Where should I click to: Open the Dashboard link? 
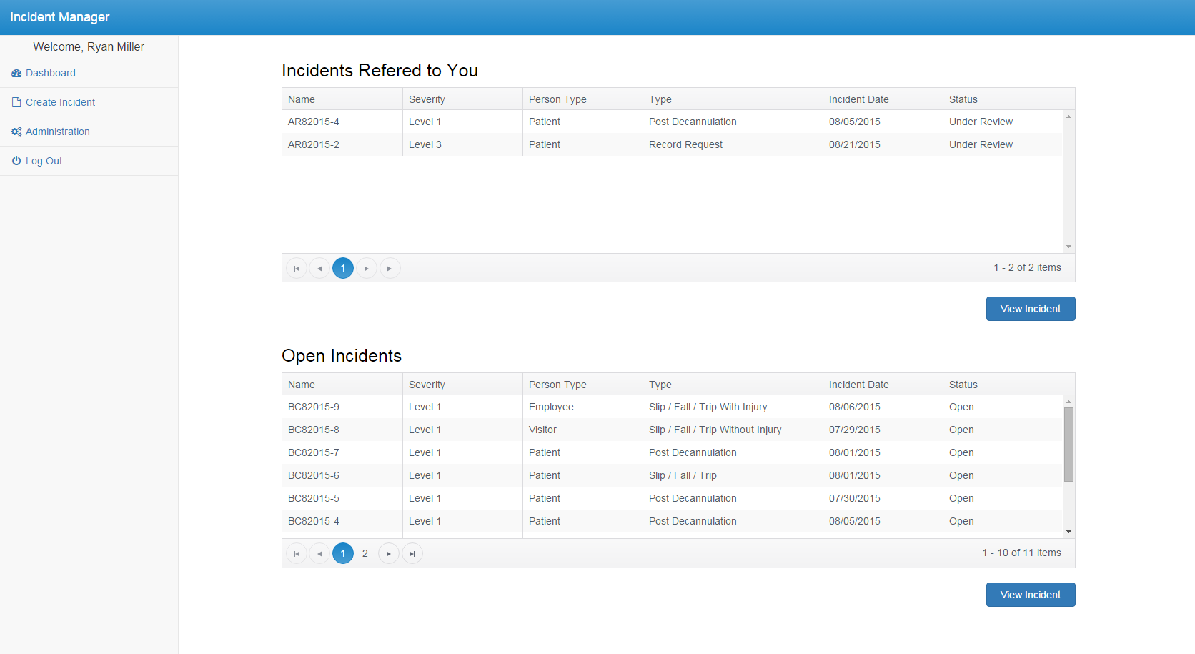(51, 73)
